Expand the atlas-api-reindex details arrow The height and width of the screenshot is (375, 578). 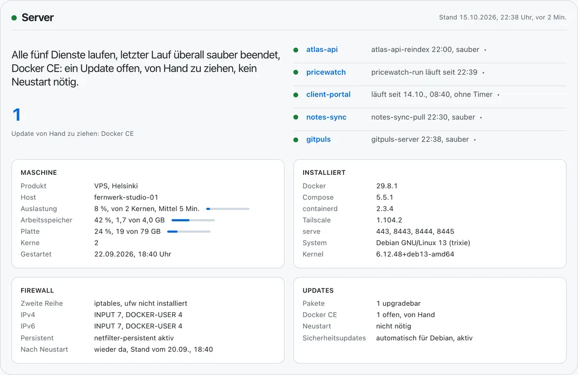tap(485, 50)
